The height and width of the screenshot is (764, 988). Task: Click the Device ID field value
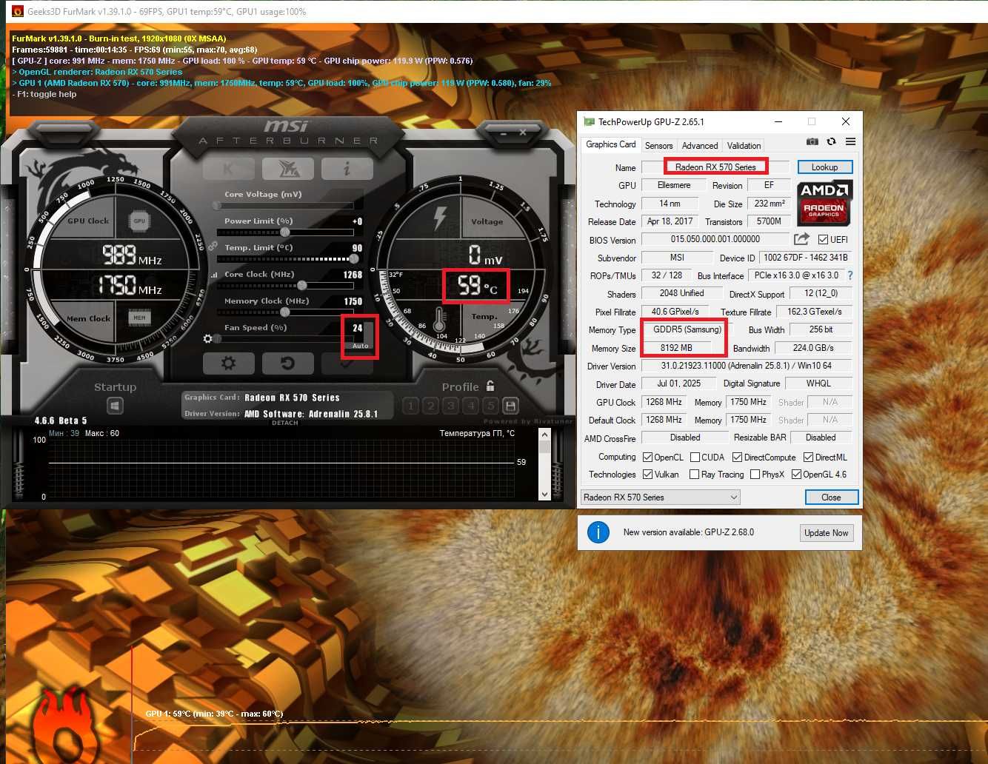click(805, 258)
